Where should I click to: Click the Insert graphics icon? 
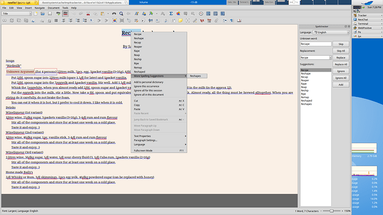tap(178, 14)
